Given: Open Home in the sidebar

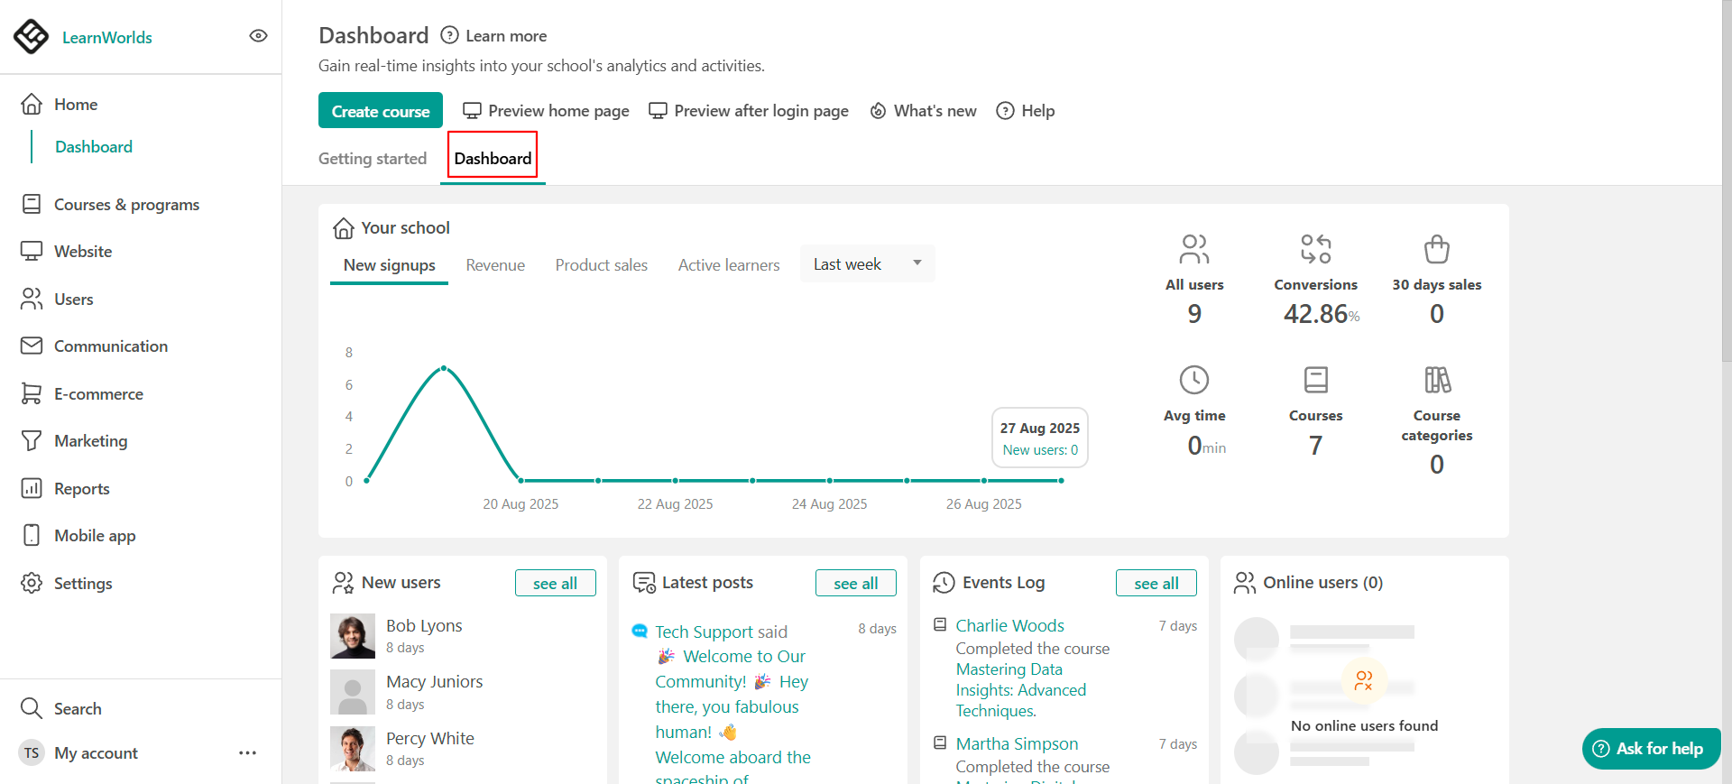Looking at the screenshot, I should tap(76, 105).
